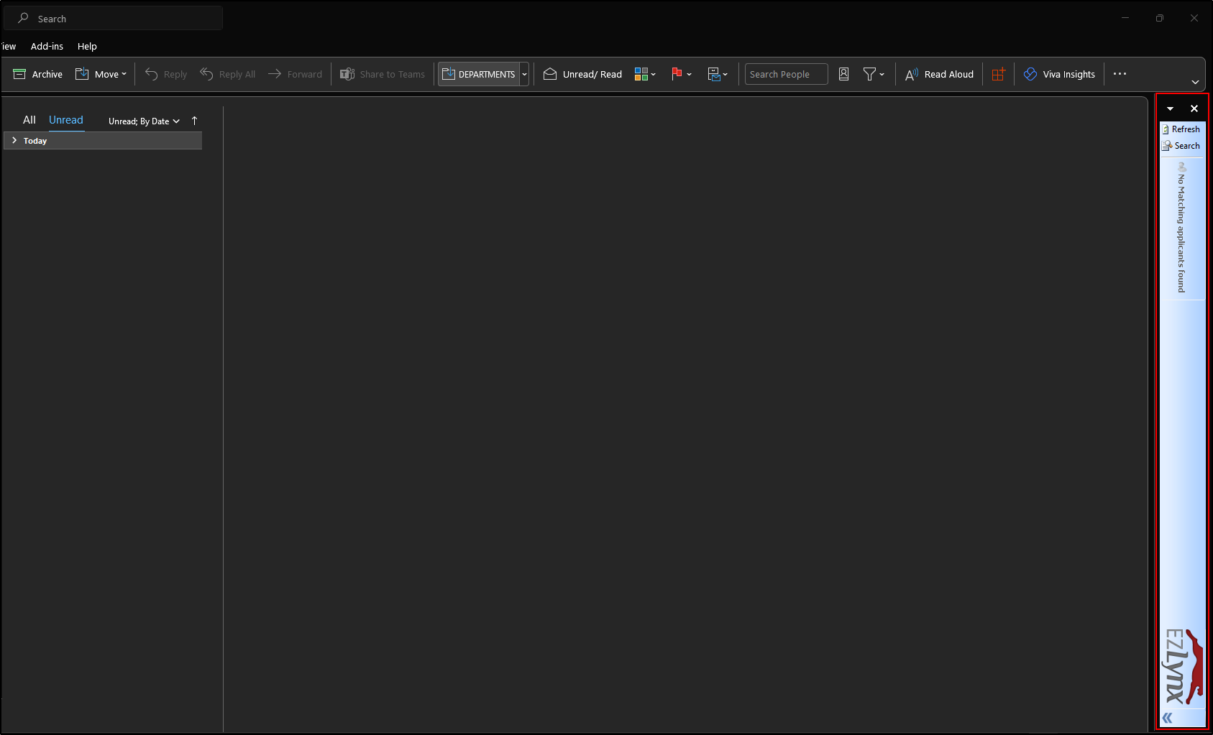Open the Add-ins ribbon tab
Screen dimensions: 1213x735
pyautogui.click(x=47, y=46)
